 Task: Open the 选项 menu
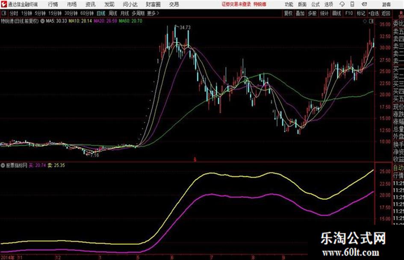point(328,4)
